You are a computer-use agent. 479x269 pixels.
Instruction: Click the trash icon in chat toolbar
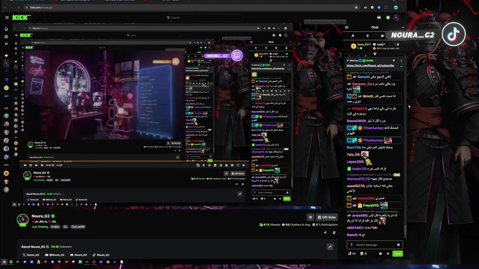[x=367, y=36]
